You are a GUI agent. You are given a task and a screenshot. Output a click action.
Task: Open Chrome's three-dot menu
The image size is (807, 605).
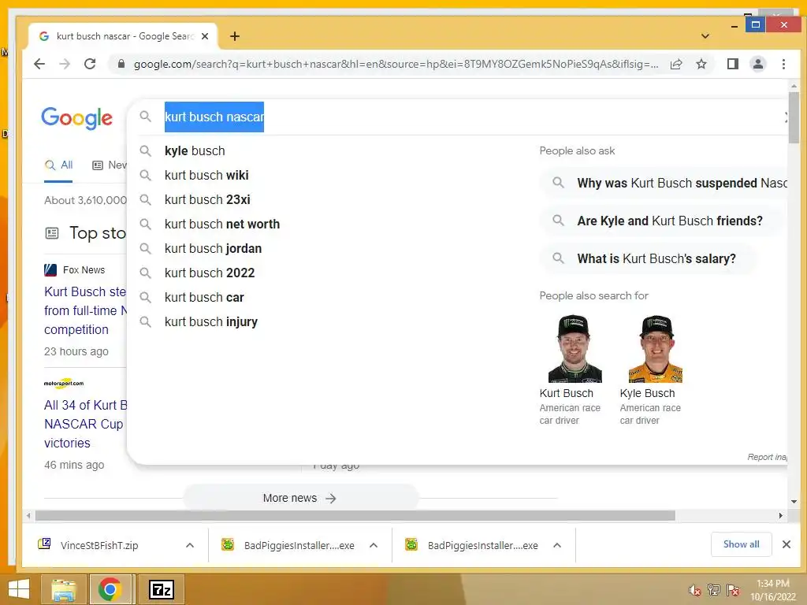[783, 64]
